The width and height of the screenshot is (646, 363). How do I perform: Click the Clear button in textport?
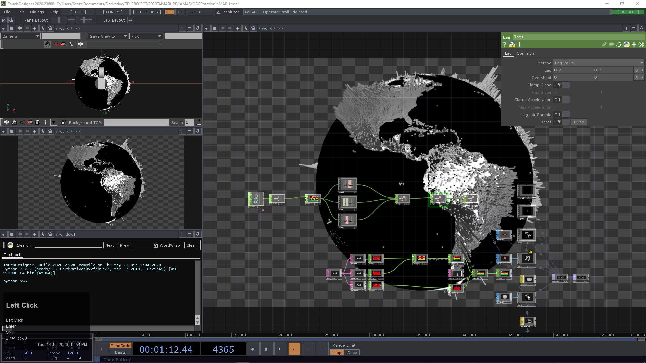click(x=191, y=246)
